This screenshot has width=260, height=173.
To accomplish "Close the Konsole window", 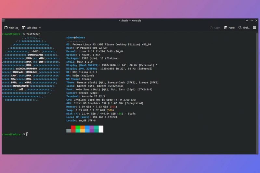I will (256, 20).
